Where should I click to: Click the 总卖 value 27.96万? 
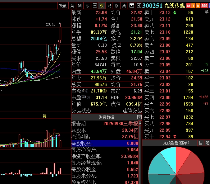coord(99,78)
